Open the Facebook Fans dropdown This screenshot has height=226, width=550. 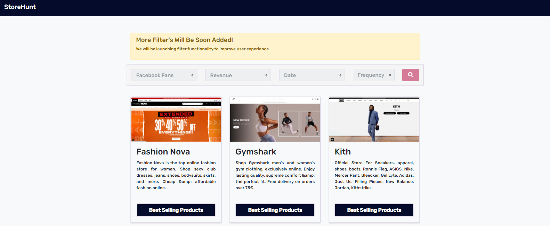[164, 75]
